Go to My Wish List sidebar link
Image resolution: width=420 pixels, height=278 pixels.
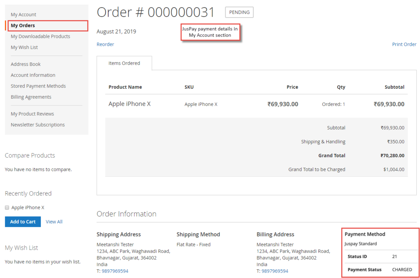pyautogui.click(x=24, y=47)
